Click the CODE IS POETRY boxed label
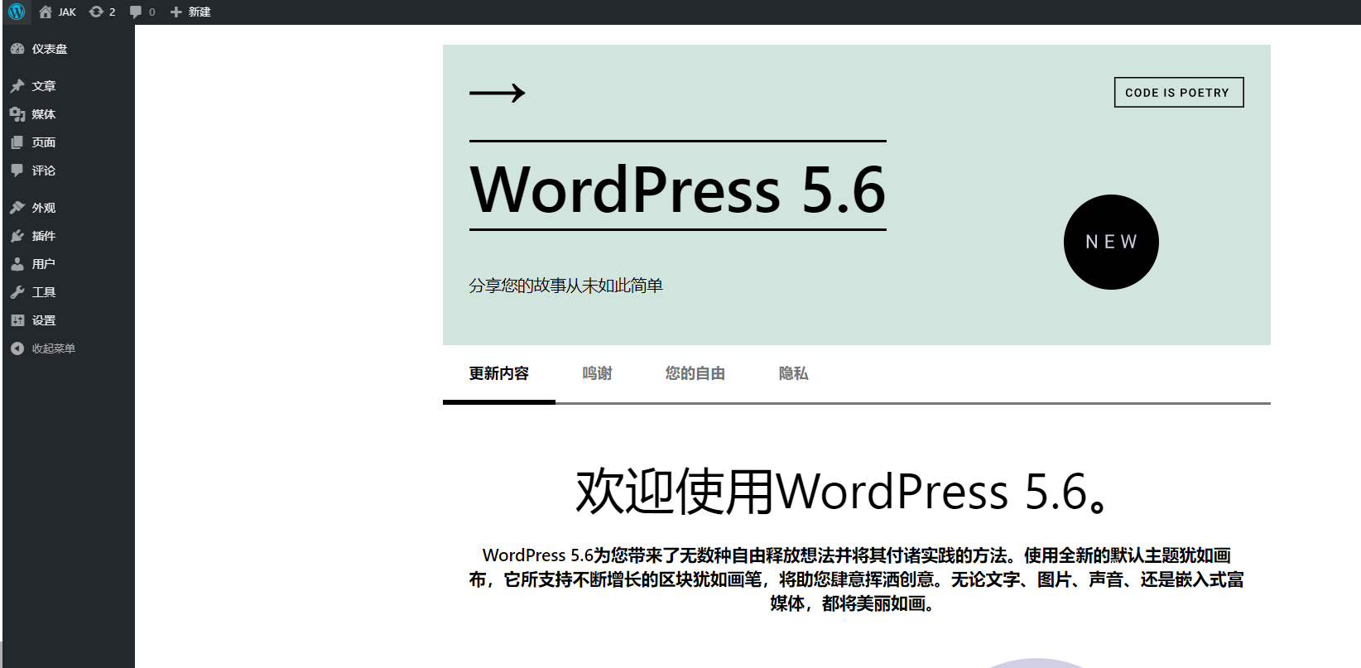Image resolution: width=1361 pixels, height=668 pixels. (x=1179, y=93)
